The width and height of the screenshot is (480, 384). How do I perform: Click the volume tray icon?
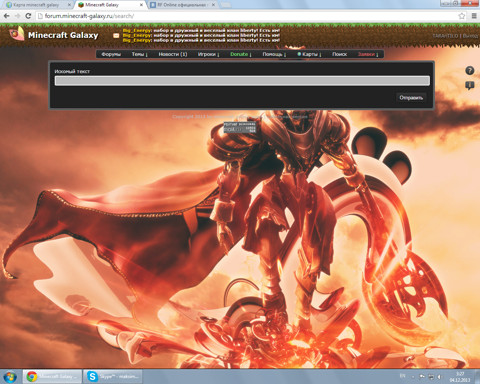(440, 377)
